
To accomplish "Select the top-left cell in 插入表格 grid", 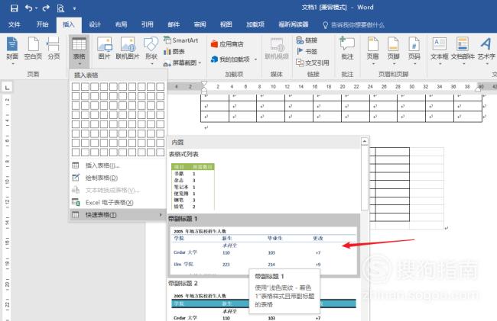I will 76,87.
